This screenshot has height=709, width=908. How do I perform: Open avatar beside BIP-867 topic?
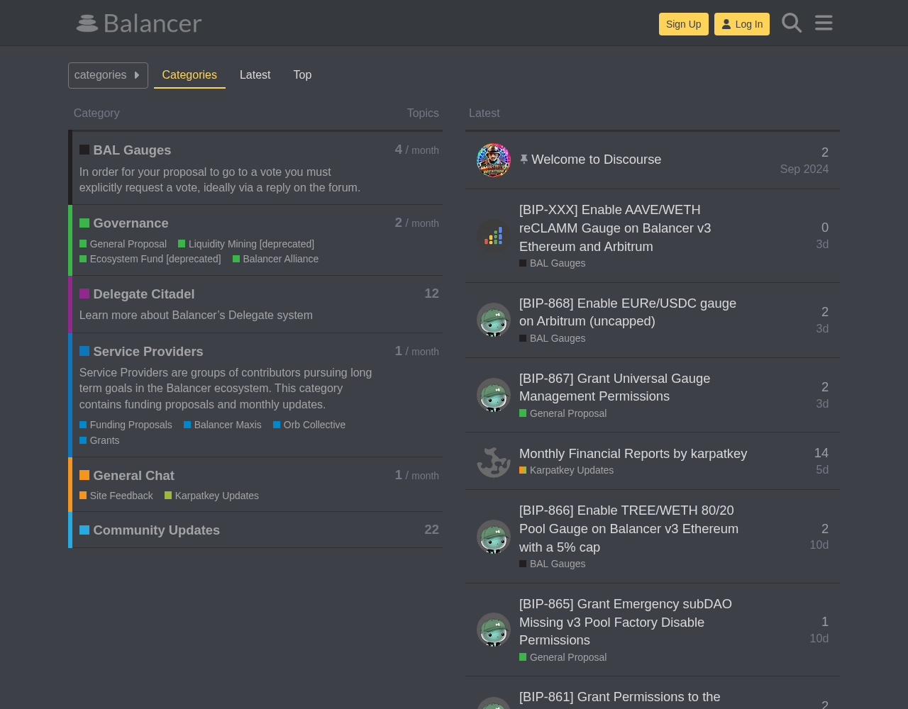click(x=494, y=395)
